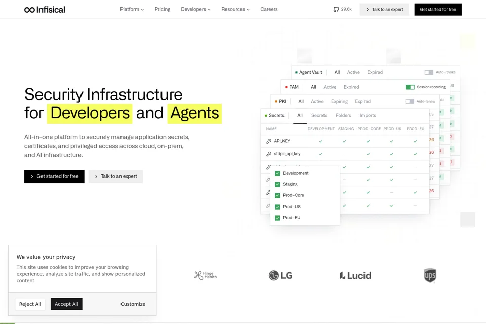Click header Talk to an expert button
The height and width of the screenshot is (324, 486).
click(x=384, y=9)
